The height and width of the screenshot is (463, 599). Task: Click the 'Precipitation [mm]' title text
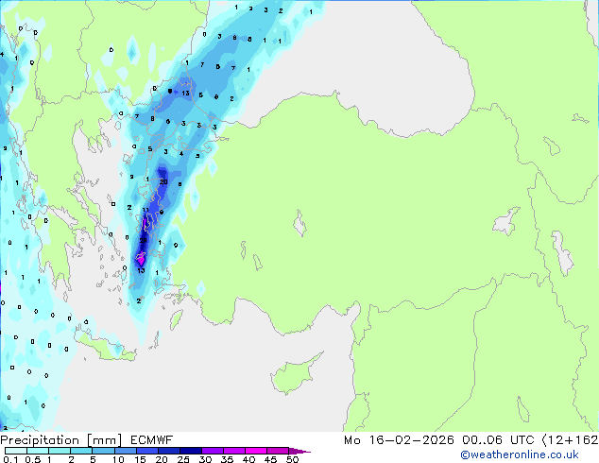[61, 440]
